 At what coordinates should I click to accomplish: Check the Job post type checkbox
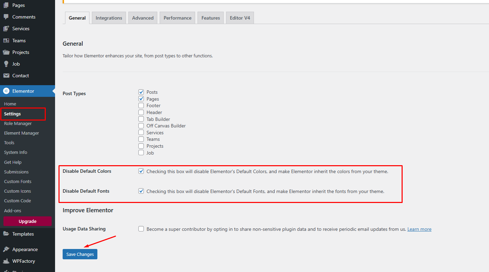click(x=141, y=153)
